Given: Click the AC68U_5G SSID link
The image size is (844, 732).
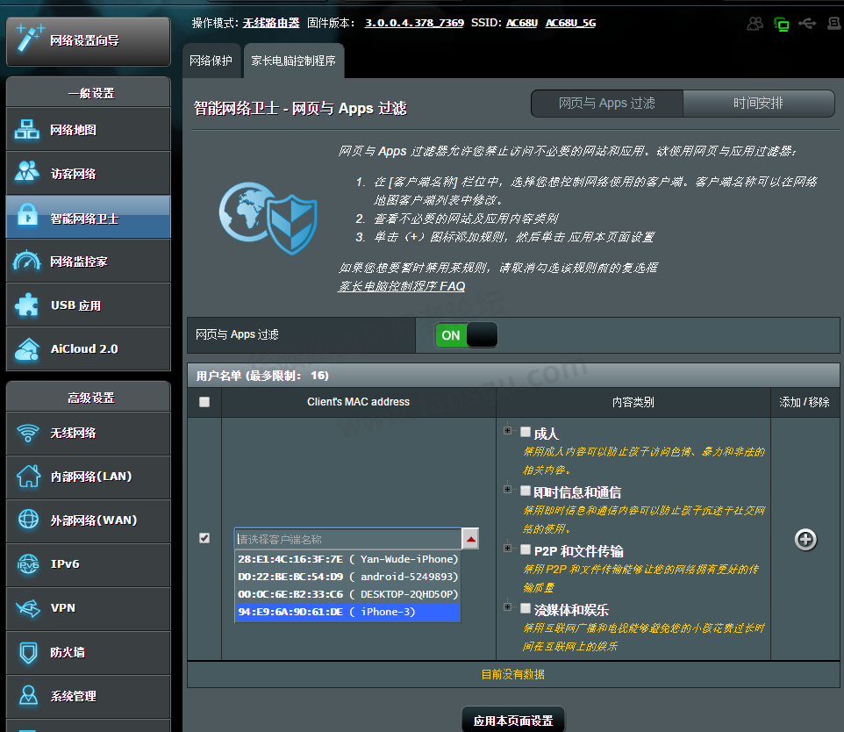Looking at the screenshot, I should pyautogui.click(x=570, y=23).
